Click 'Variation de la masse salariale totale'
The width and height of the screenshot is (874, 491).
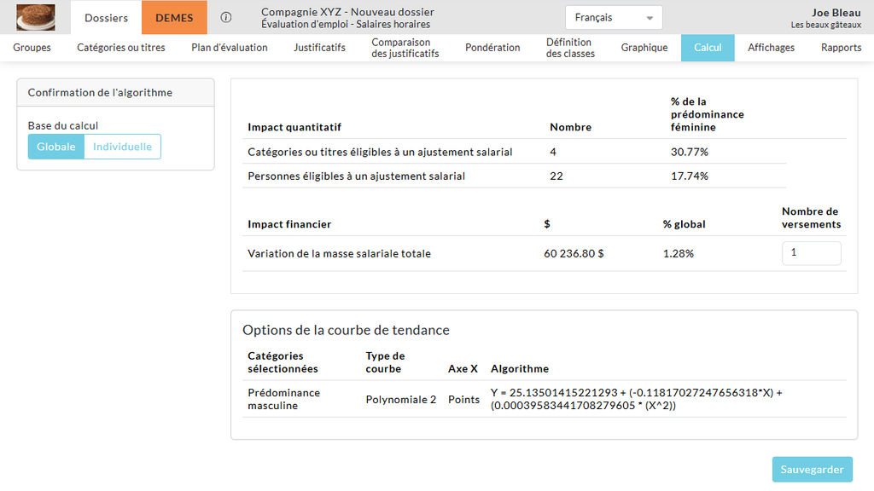pyautogui.click(x=339, y=253)
